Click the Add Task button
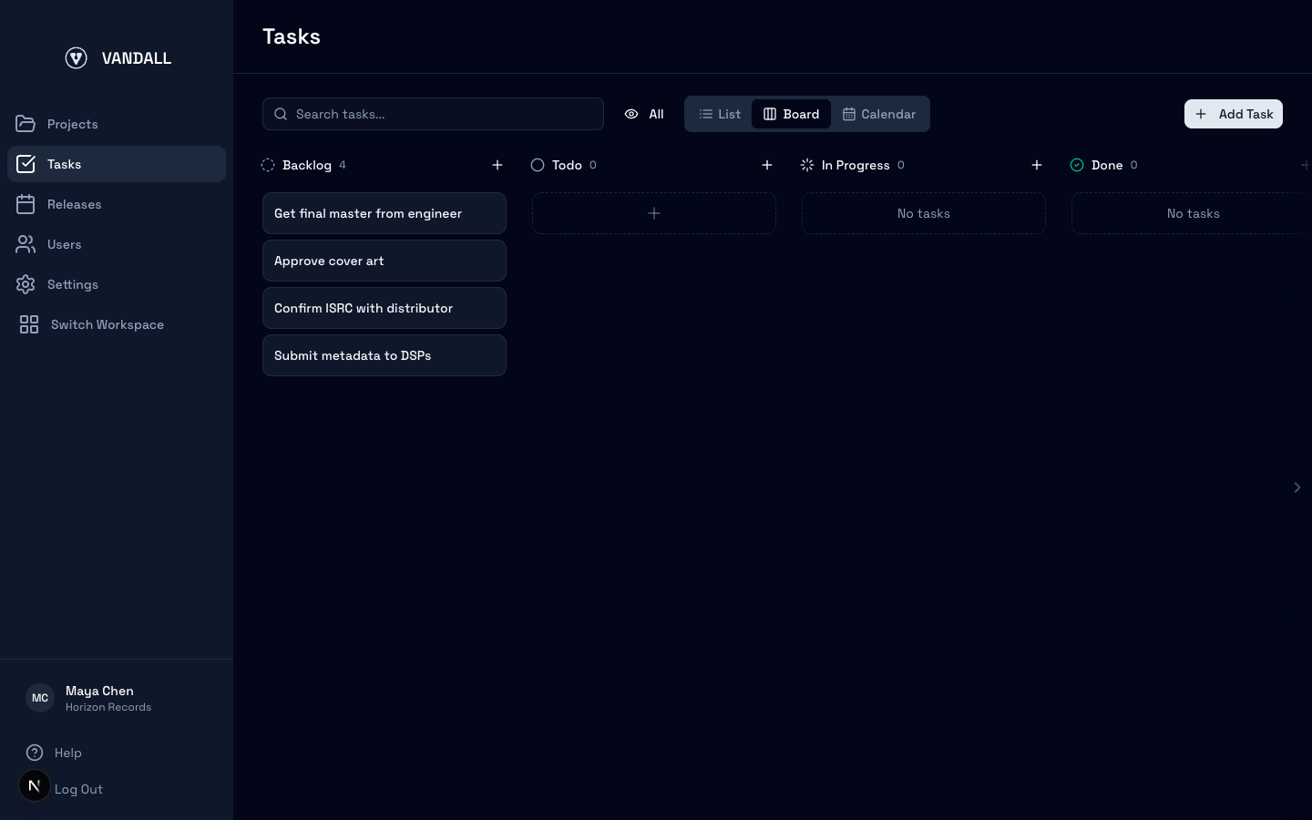This screenshot has height=820, width=1312. 1233,114
